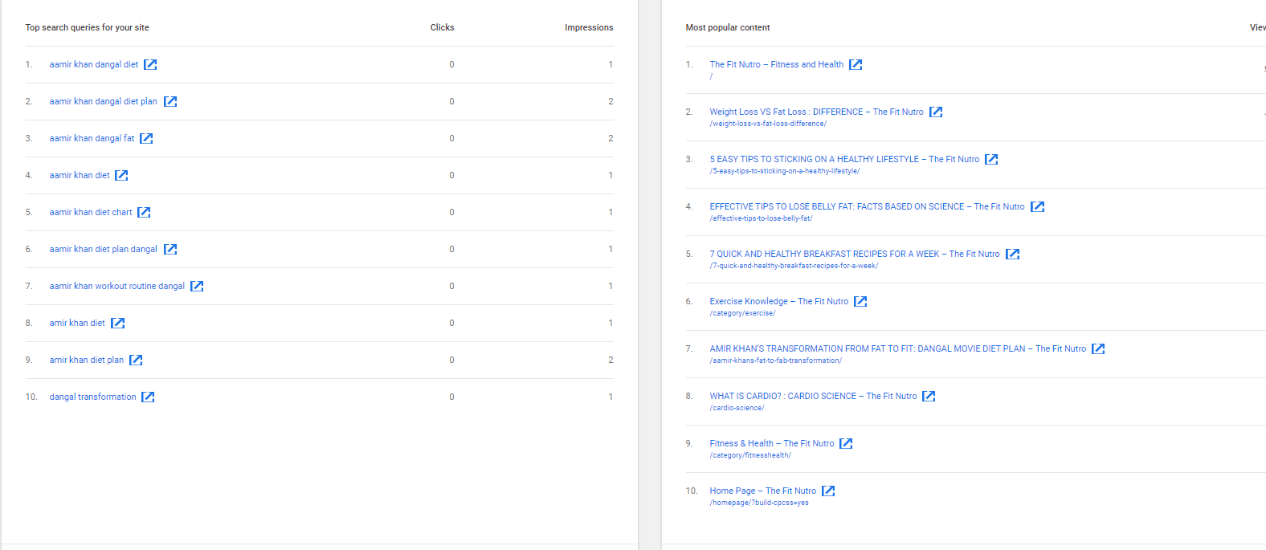Open external link icon beside 'aamir khan diet chart'
Viewport: 1266px width, 550px height.
point(144,212)
